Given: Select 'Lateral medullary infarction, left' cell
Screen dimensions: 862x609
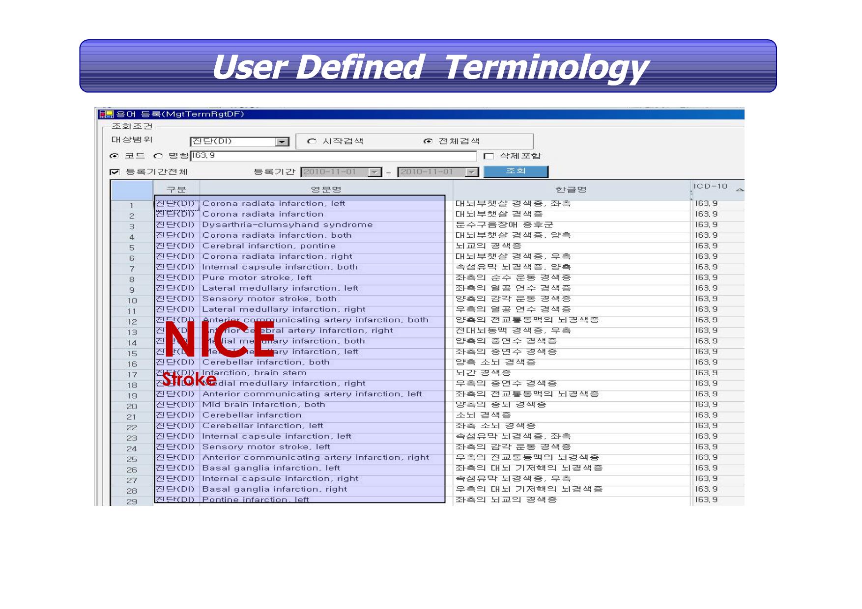Looking at the screenshot, I should tap(326, 288).
